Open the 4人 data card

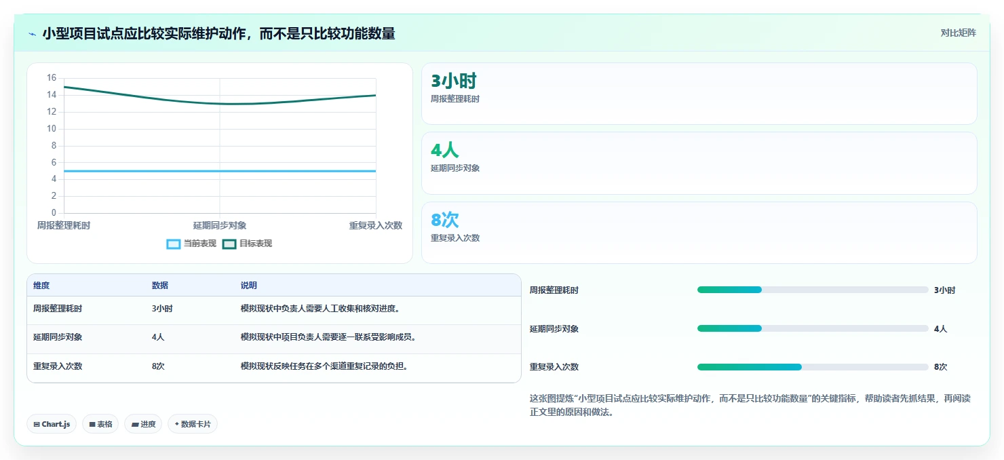coord(699,164)
